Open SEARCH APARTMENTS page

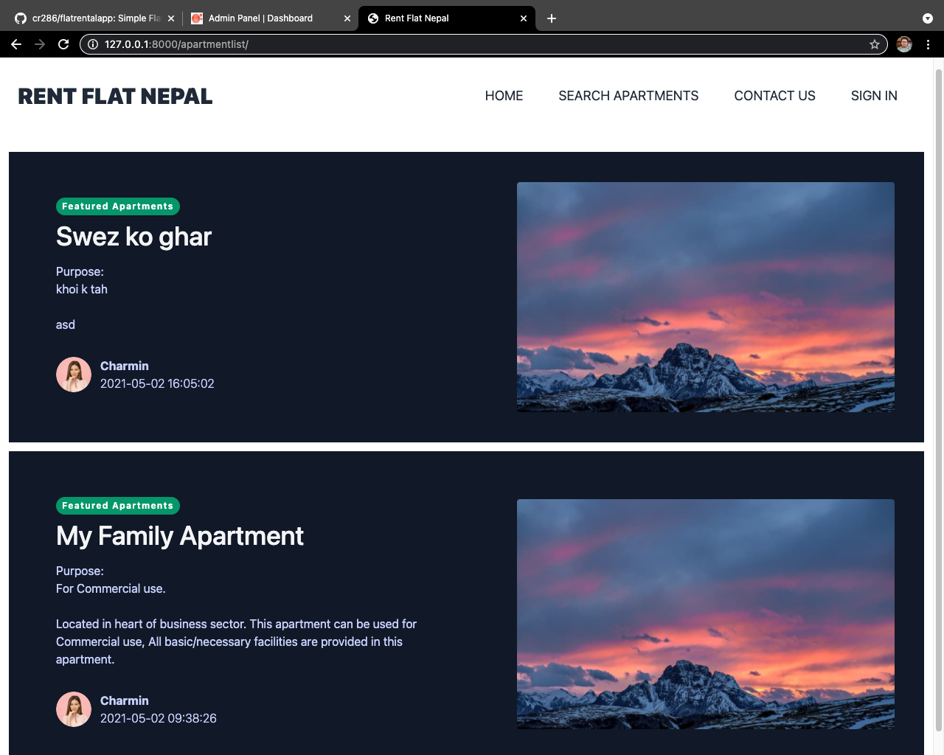click(x=628, y=96)
